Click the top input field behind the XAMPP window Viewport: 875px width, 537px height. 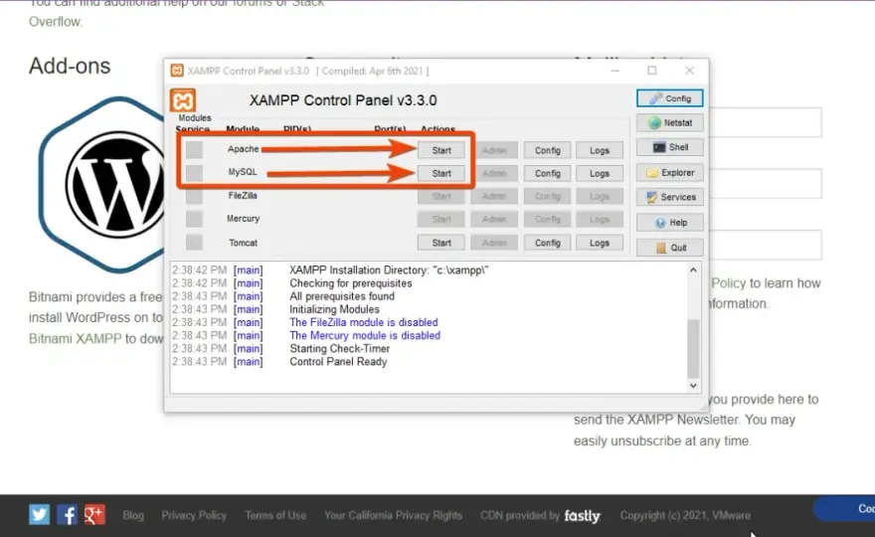point(765,122)
